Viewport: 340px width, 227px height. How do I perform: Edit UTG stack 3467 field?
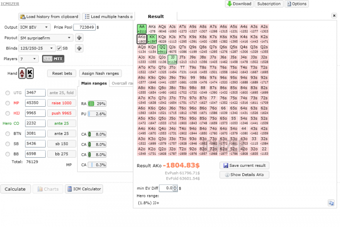click(35, 93)
